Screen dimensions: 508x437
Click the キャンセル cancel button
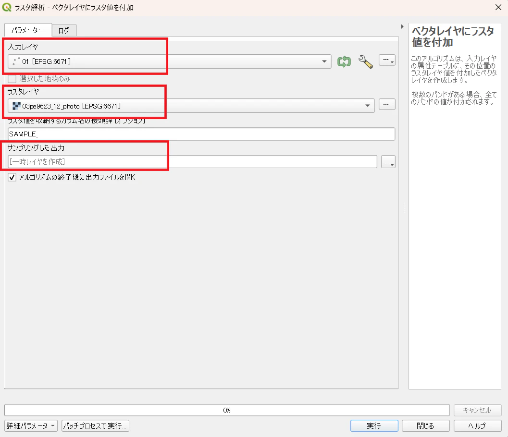click(478, 410)
